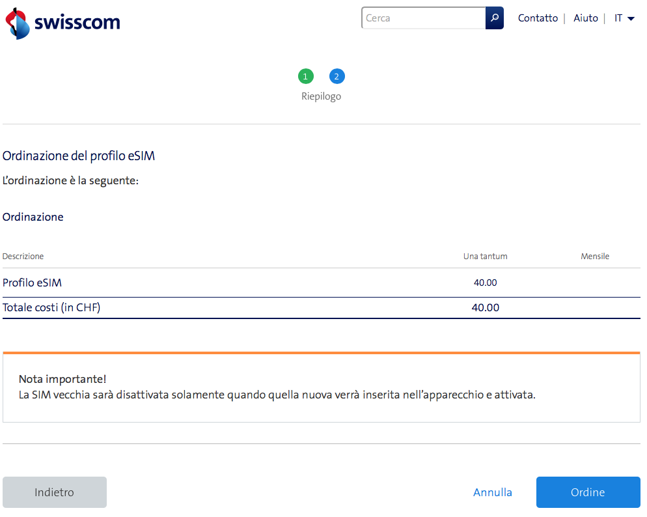The width and height of the screenshot is (647, 517).
Task: Click the Swisscom logo emblem
Action: coord(18,23)
